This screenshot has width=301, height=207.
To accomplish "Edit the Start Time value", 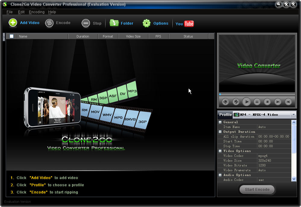I will pos(274,141).
